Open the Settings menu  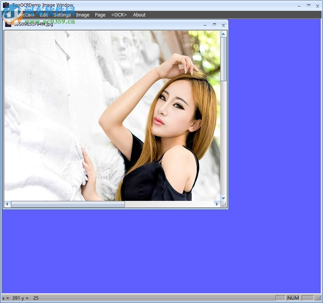pos(62,15)
